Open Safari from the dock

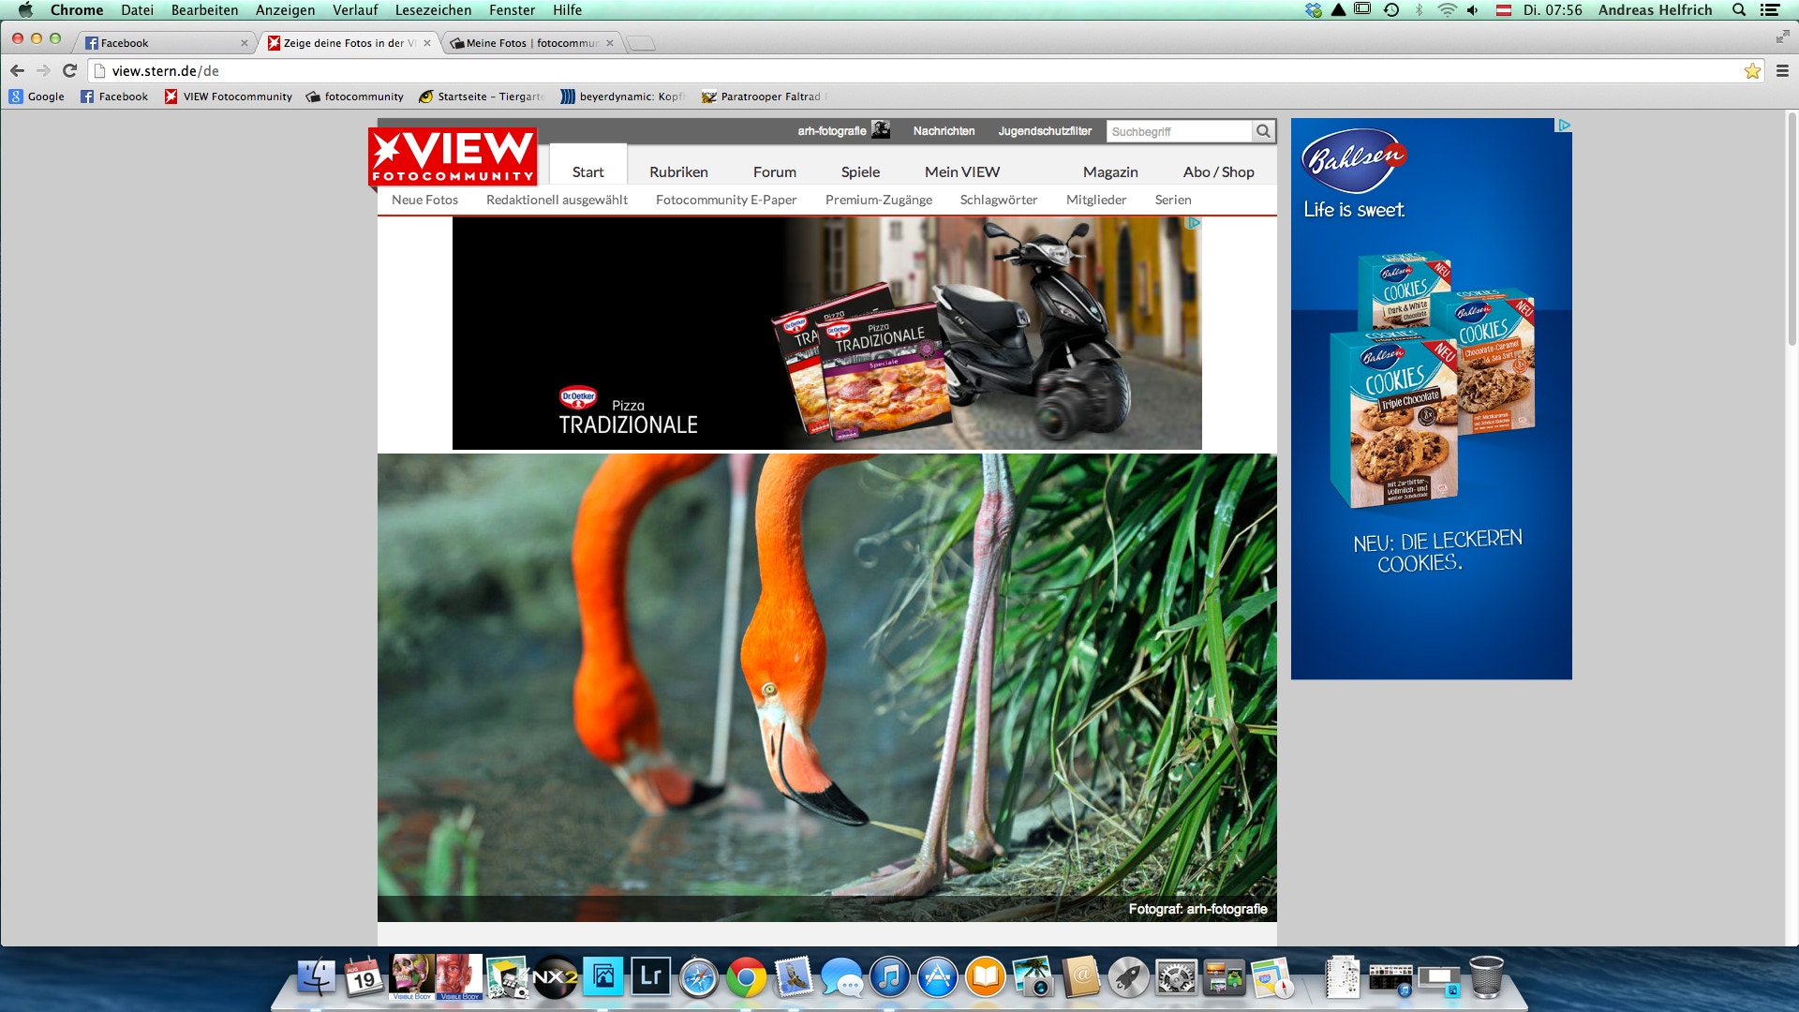pos(699,978)
